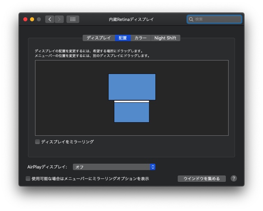Go forward with the right chevron button
This screenshot has width=263, height=211.
[x=59, y=19]
